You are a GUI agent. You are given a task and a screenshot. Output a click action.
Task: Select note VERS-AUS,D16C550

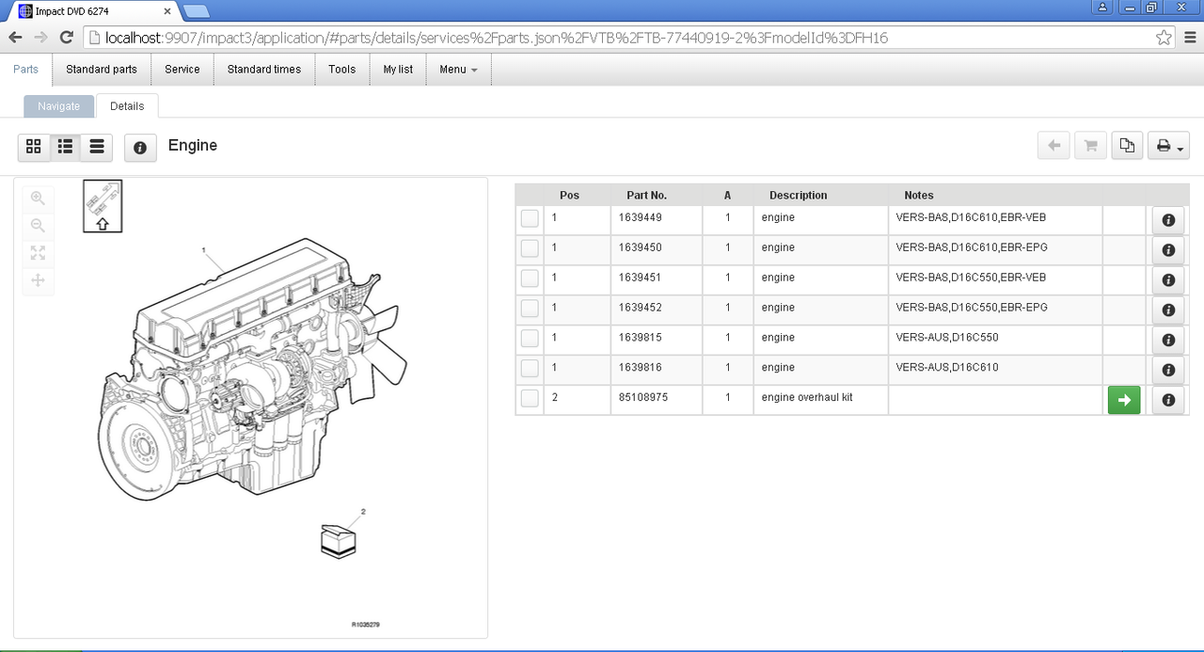(947, 338)
